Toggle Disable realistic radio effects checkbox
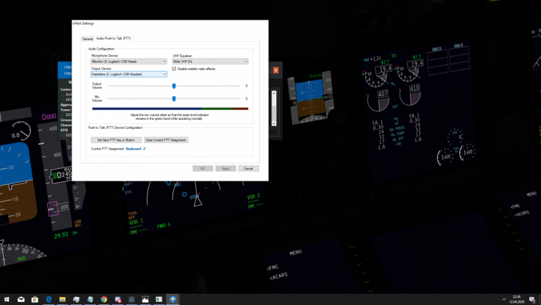Viewport: 541px width, 305px height. 174,69
